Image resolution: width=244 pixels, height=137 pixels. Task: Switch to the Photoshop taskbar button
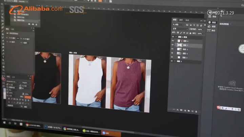click(x=53, y=128)
